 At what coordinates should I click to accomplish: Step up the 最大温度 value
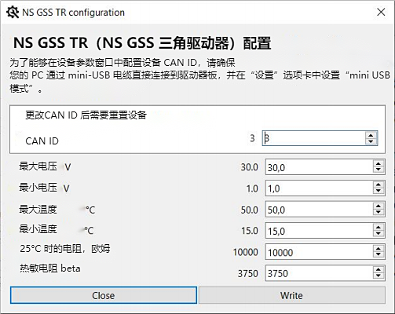[x=379, y=206]
